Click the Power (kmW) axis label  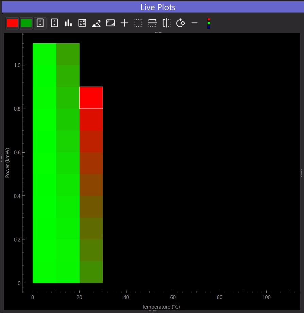coord(7,163)
